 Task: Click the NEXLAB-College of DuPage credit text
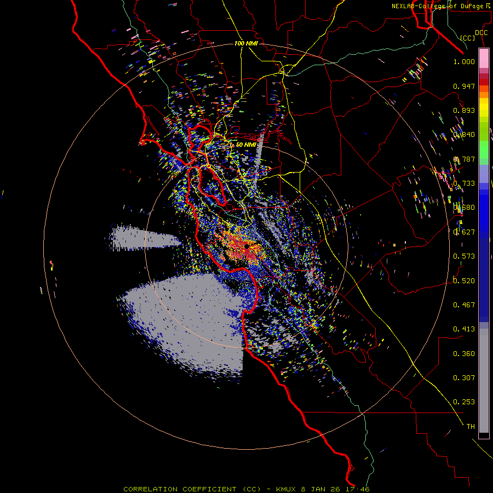[442, 6]
